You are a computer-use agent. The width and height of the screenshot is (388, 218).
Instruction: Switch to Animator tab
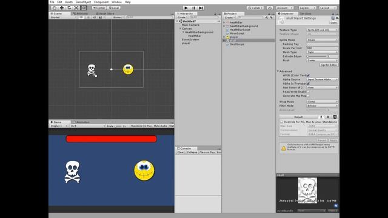81,13
